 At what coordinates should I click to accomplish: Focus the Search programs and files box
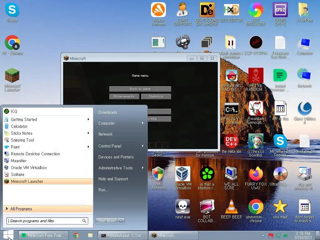pos(47,221)
